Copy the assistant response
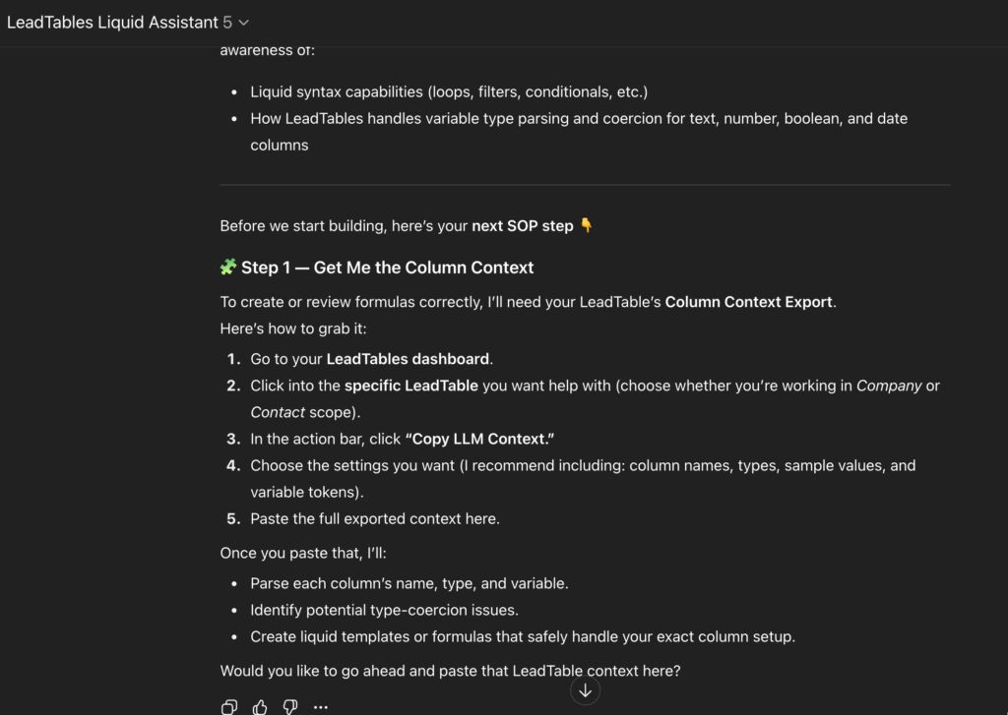Viewport: 1008px width, 715px height. (229, 706)
